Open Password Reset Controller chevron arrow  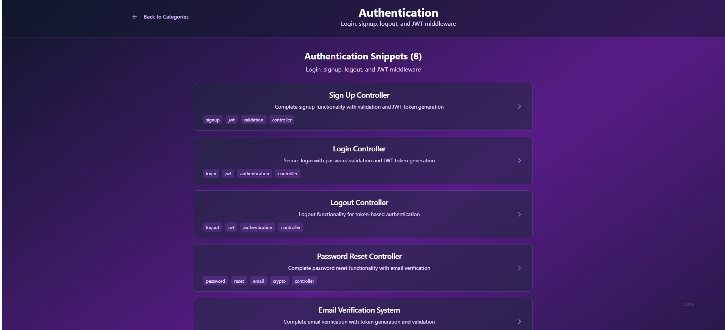pos(519,268)
